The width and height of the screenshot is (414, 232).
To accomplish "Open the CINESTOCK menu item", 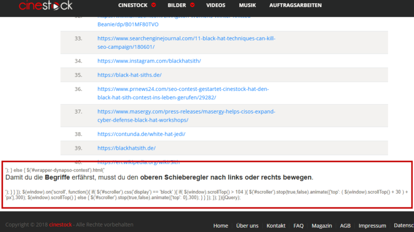I will click(x=133, y=5).
